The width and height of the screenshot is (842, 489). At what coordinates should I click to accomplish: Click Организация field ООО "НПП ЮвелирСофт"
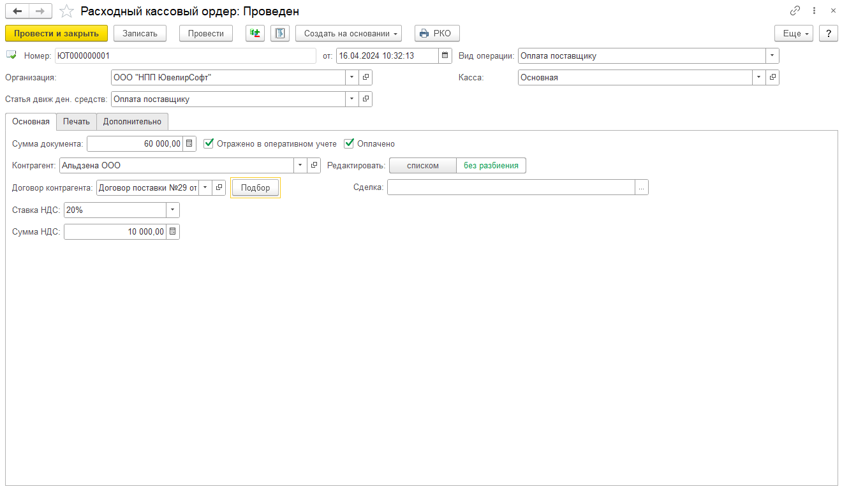pyautogui.click(x=229, y=77)
